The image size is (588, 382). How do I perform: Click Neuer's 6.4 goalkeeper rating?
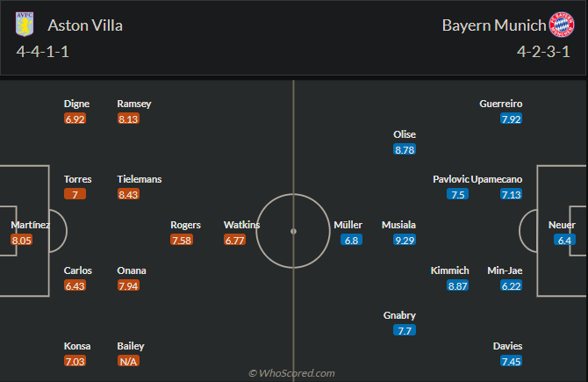[x=564, y=240]
